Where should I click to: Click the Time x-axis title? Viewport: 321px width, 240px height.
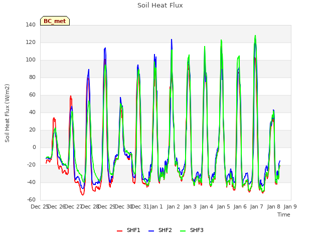(284, 214)
